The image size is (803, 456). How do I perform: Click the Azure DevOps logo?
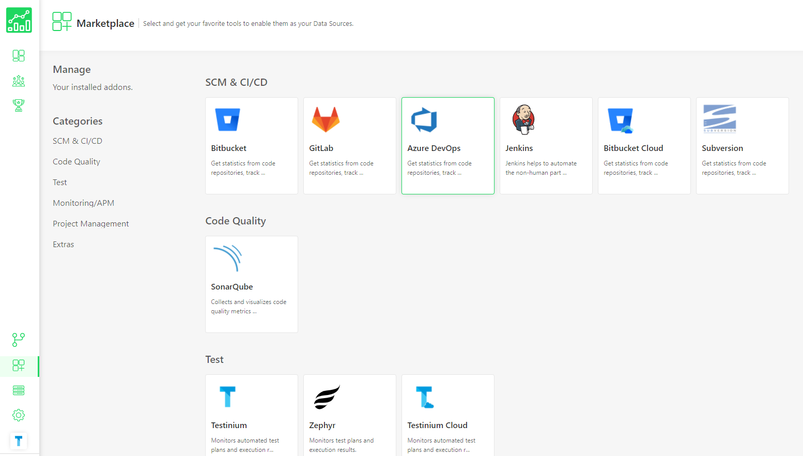point(424,120)
